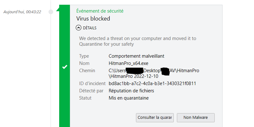Click the ID d'incident field label
This screenshot has height=127, width=254.
[92, 84]
